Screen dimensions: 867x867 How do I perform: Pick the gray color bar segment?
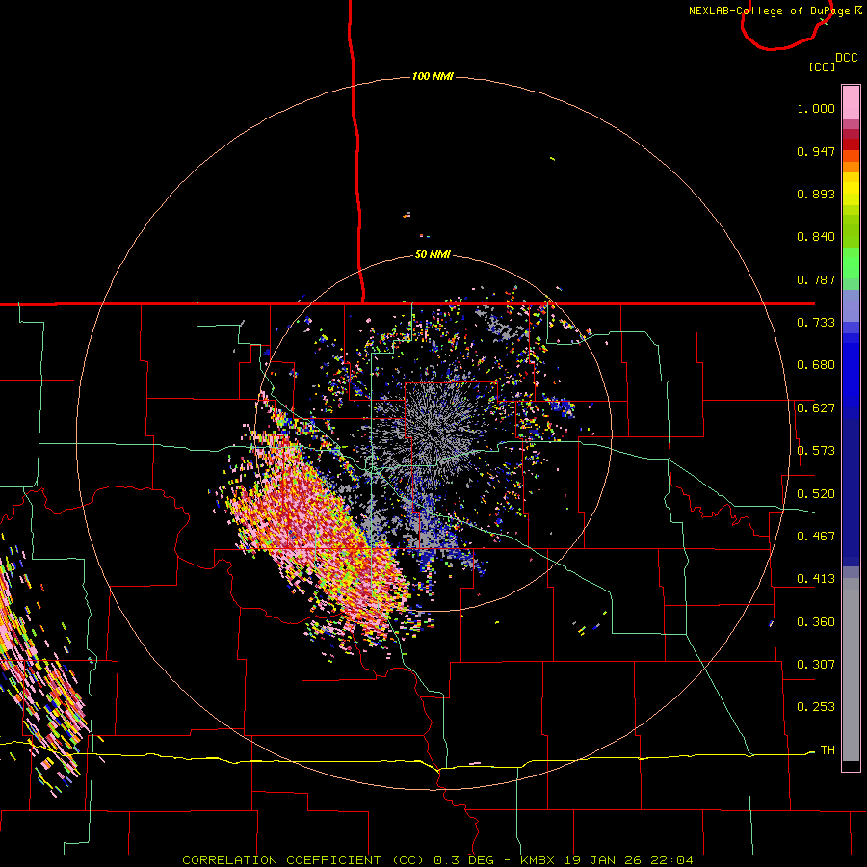[x=851, y=670]
